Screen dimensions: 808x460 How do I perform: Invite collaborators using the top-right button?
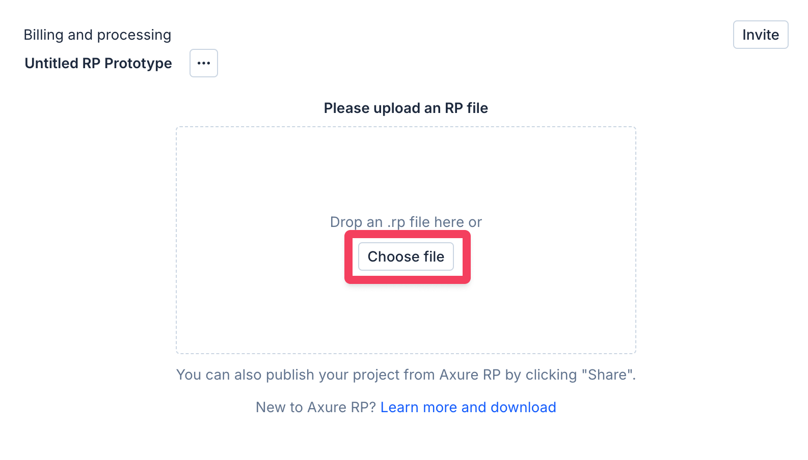(x=760, y=35)
